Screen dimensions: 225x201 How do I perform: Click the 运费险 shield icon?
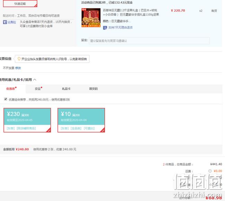[x=5, y=22]
